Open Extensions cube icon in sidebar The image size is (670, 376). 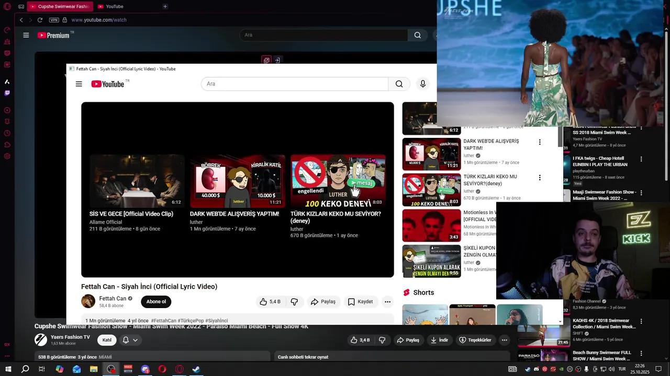(7, 145)
